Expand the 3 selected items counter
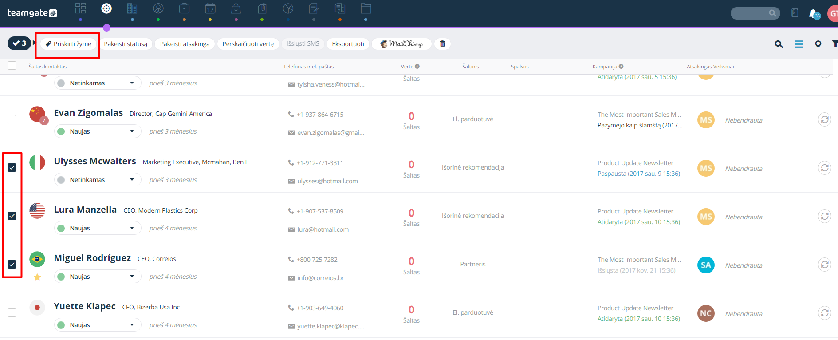The height and width of the screenshot is (340, 838). pyautogui.click(x=20, y=43)
